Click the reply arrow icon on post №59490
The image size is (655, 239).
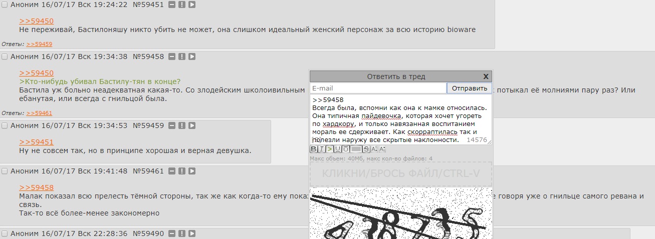point(192,233)
